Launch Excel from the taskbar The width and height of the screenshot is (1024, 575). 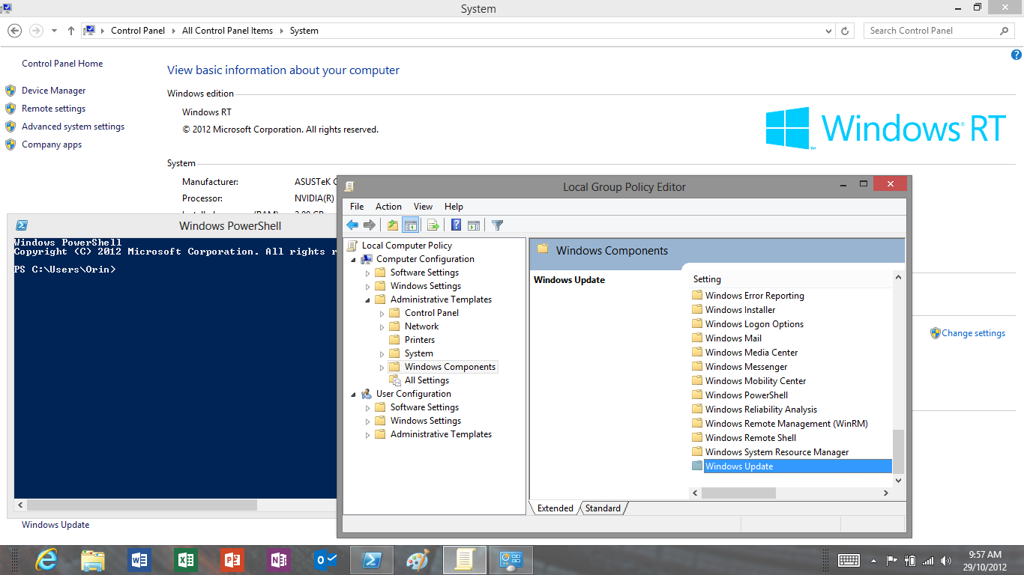[186, 560]
